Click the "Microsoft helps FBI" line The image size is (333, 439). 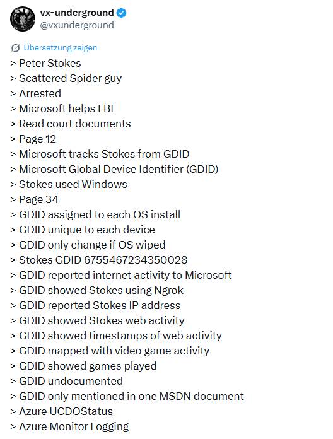62,108
